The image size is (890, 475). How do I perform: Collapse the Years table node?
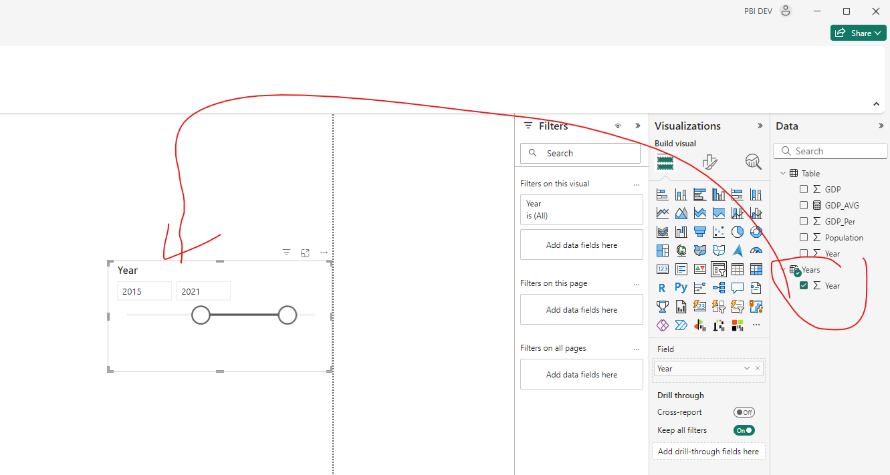point(783,269)
